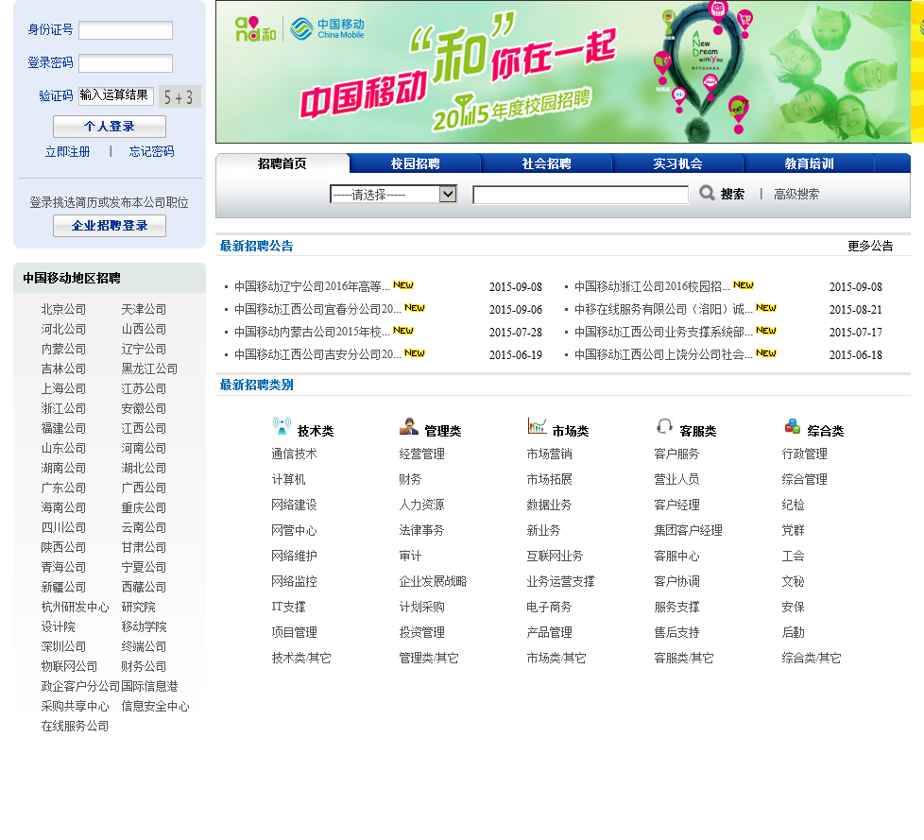
Task: Select 广东公司 in region list
Action: pos(63,489)
